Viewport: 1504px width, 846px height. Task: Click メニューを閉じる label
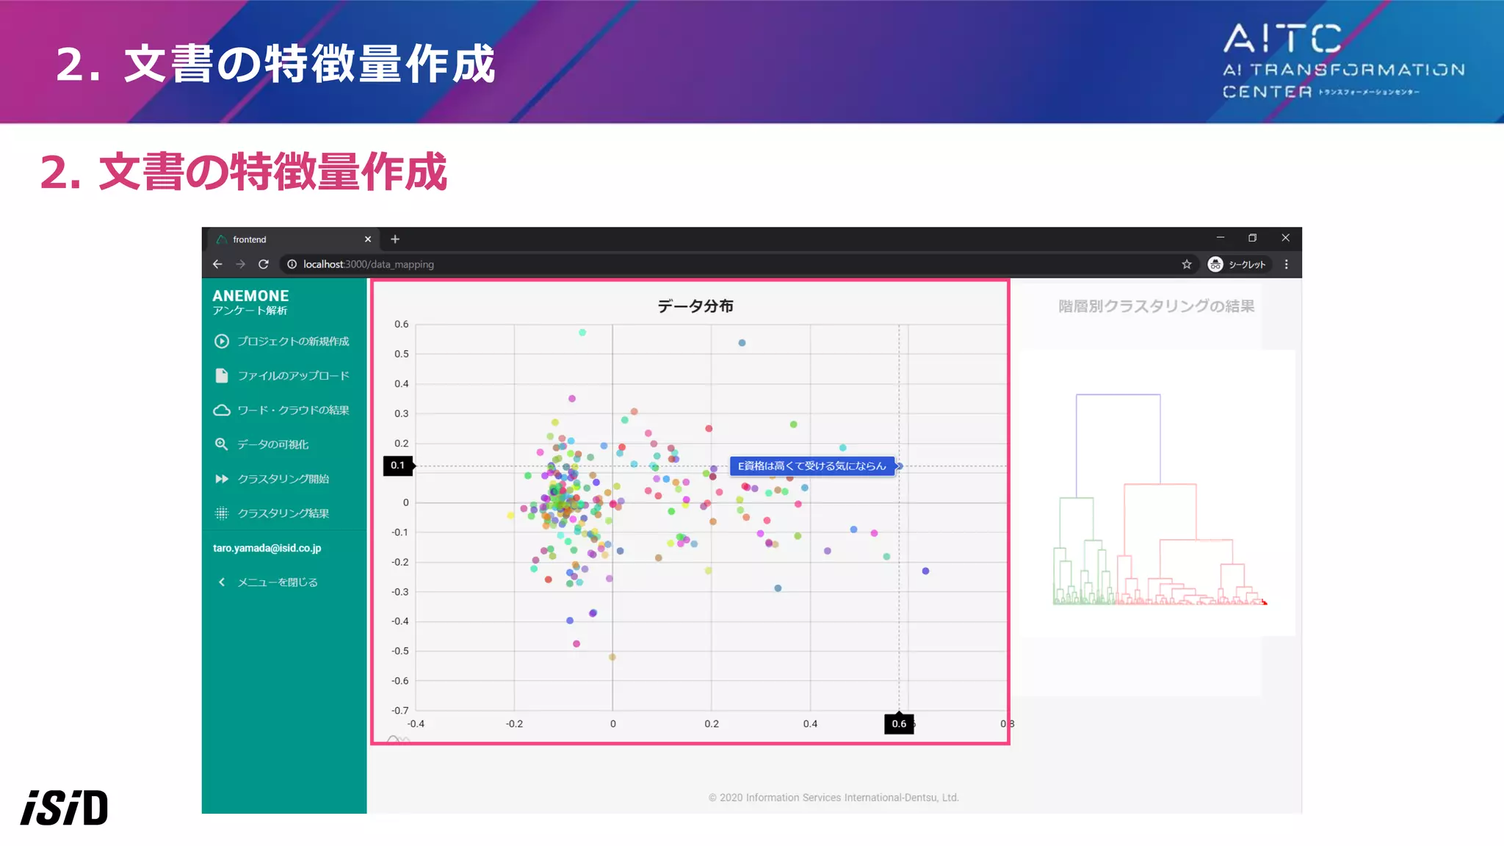pyautogui.click(x=278, y=582)
